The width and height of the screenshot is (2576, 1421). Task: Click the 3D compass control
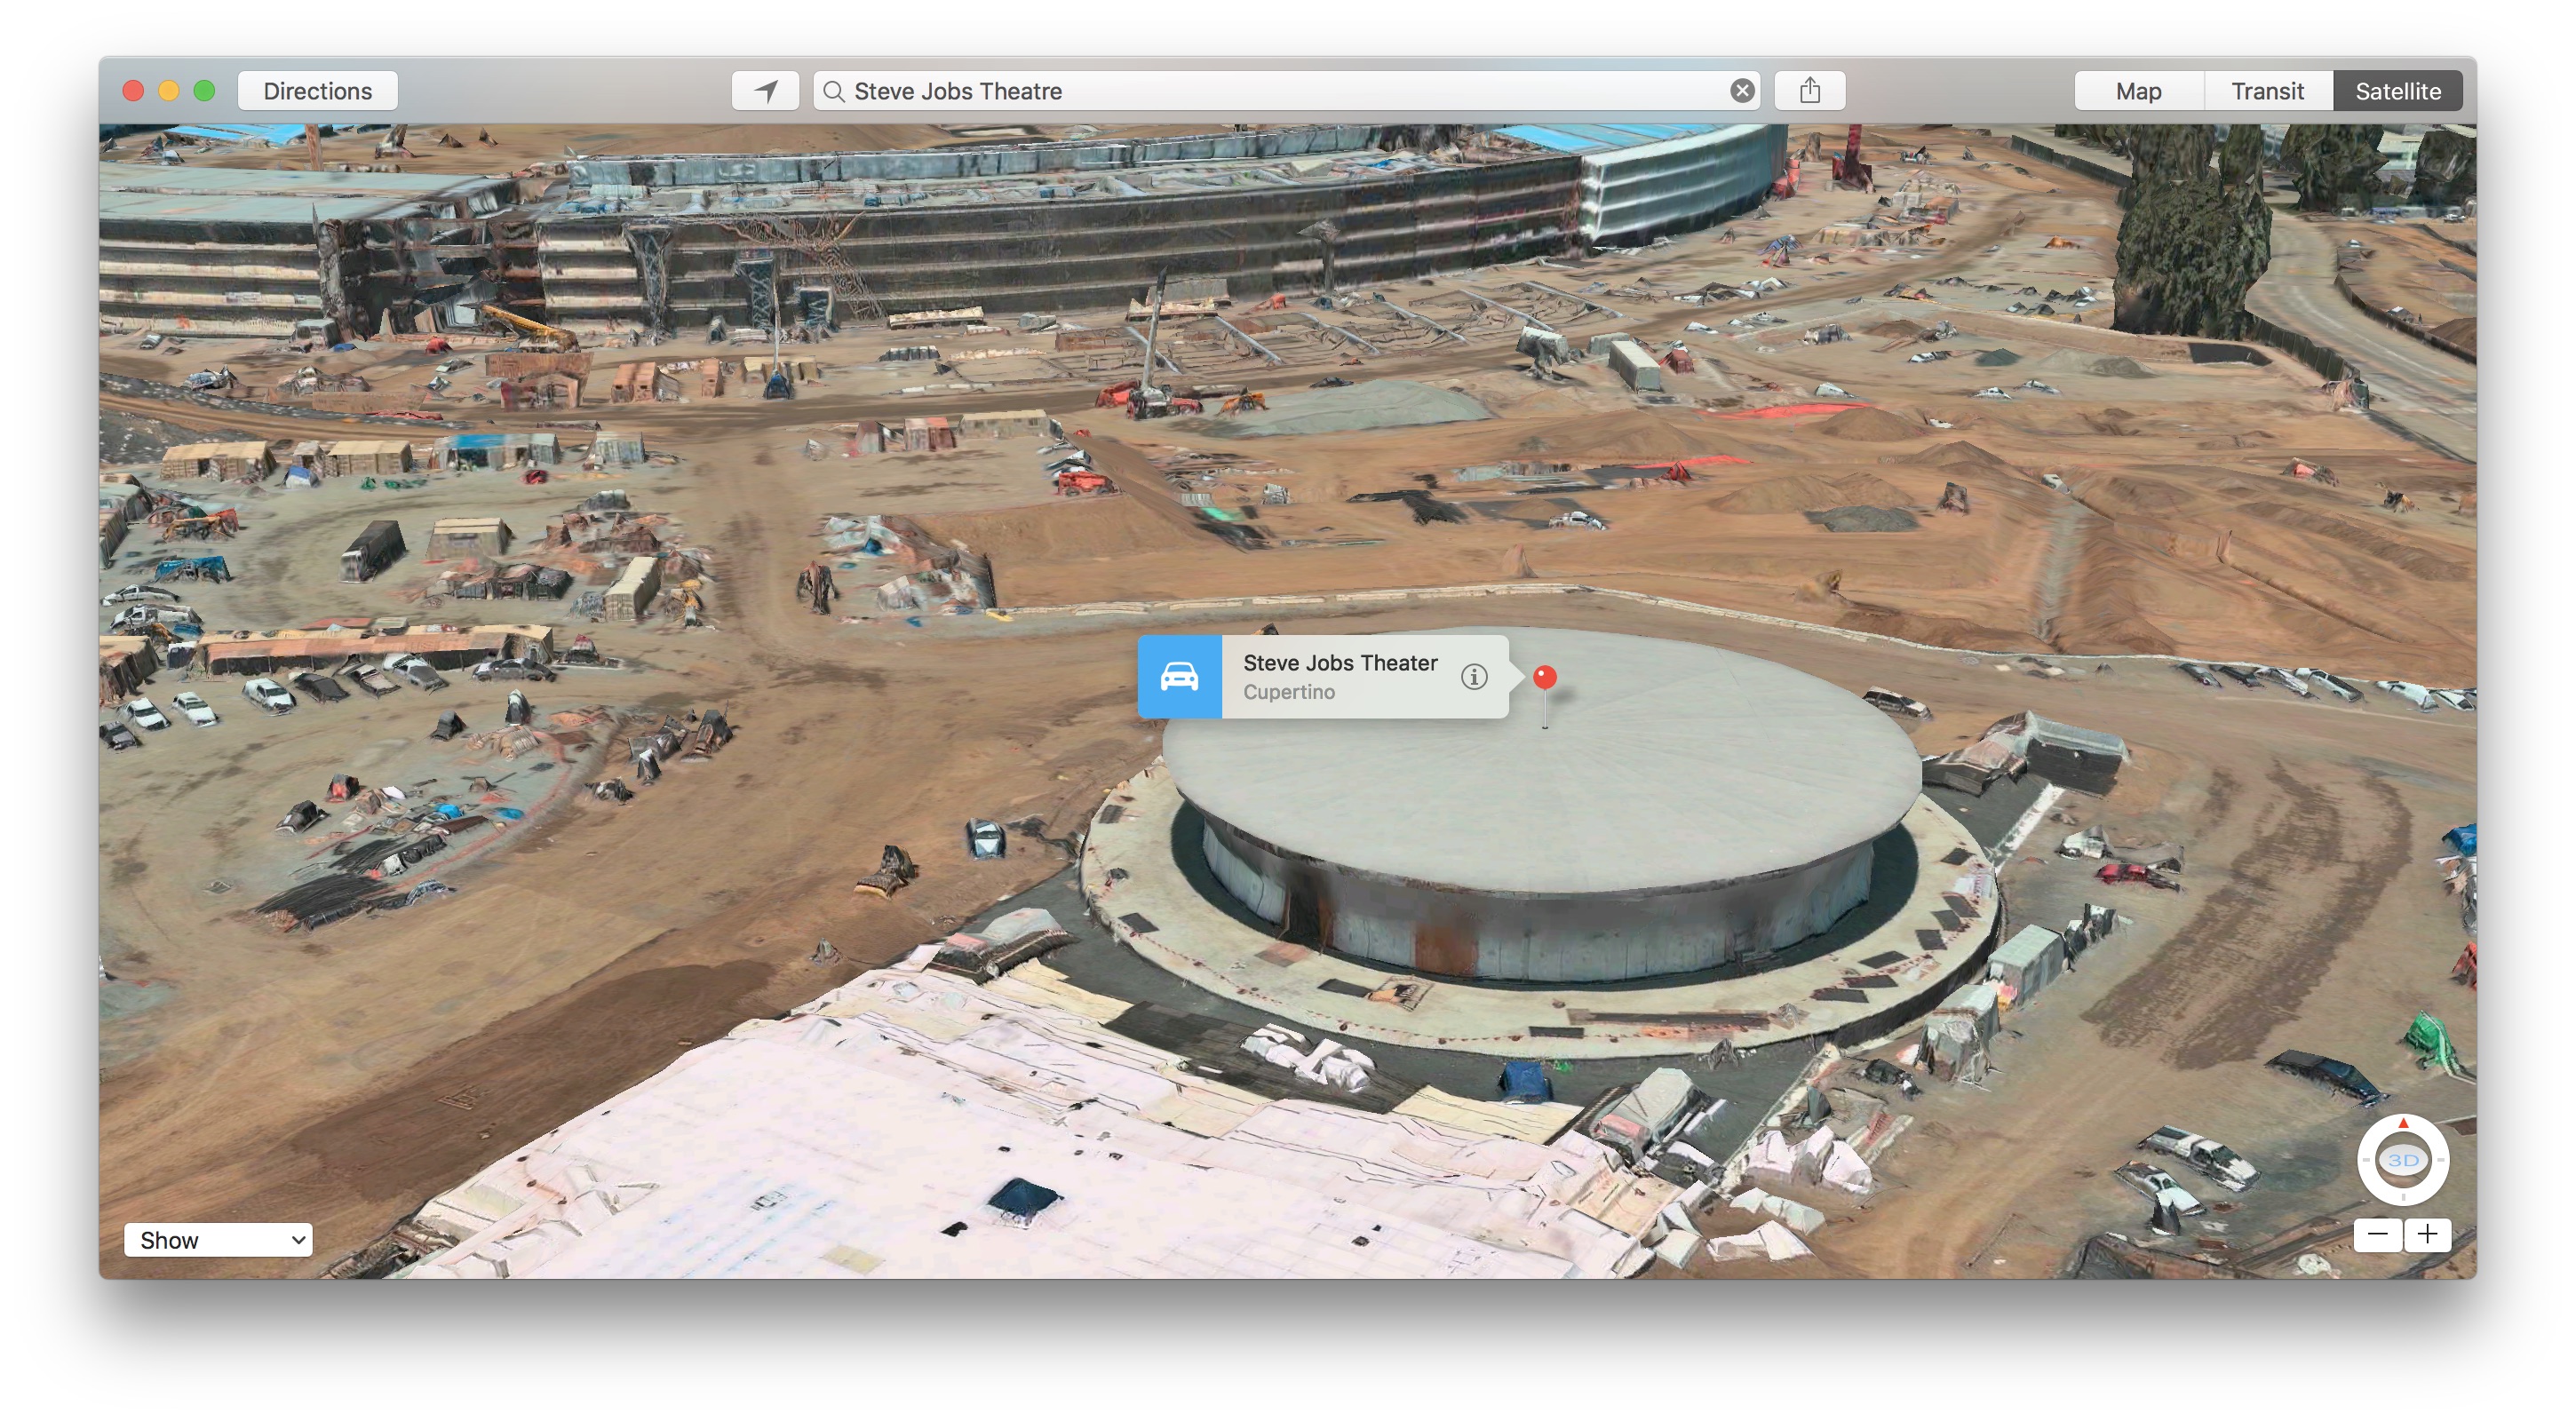coord(2403,1160)
